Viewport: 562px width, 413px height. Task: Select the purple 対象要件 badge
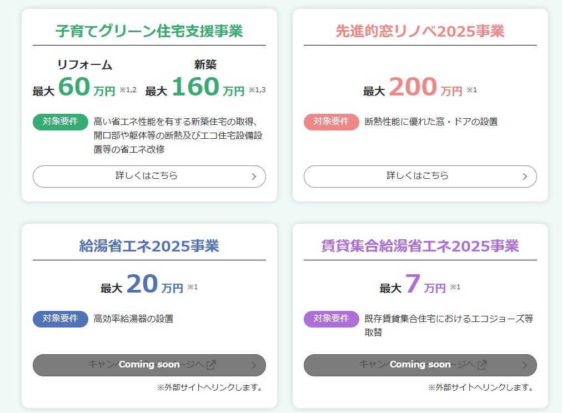(331, 319)
